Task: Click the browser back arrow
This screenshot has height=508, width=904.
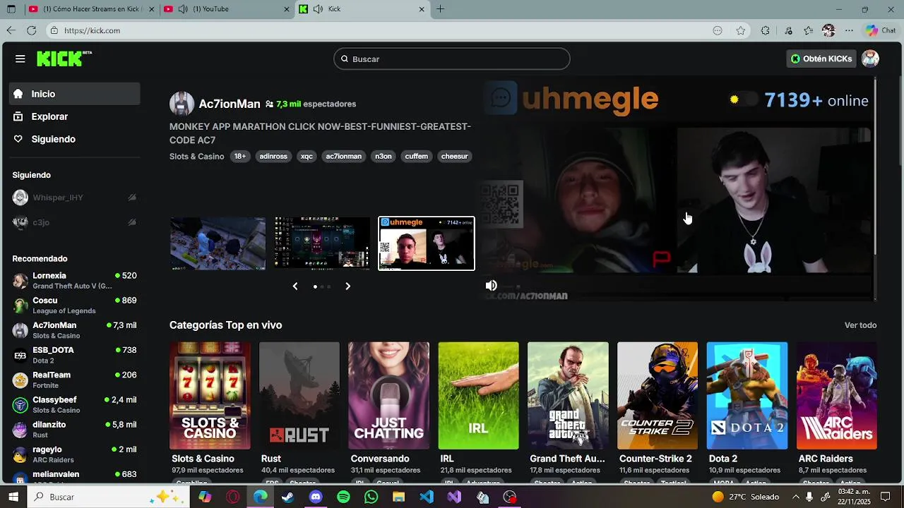Action: (x=11, y=30)
